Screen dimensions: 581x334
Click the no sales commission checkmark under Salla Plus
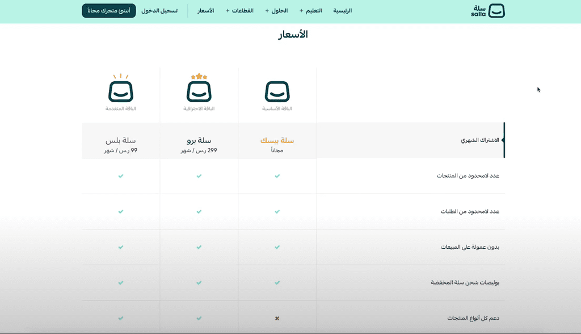[x=121, y=247]
